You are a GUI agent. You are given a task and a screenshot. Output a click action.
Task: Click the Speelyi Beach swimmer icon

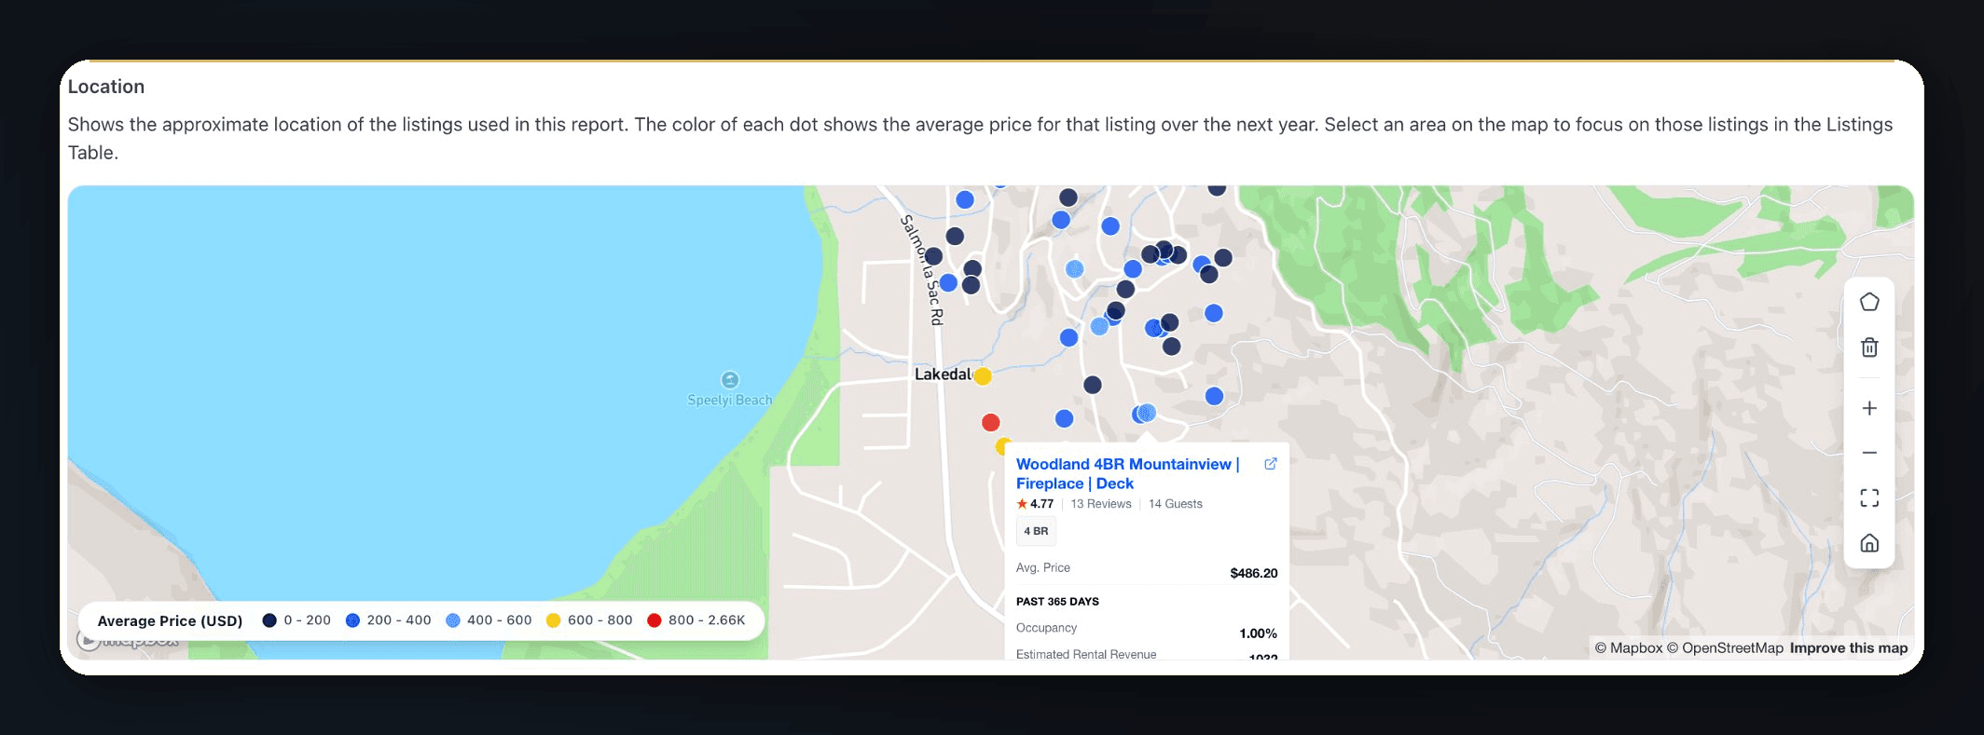click(729, 381)
